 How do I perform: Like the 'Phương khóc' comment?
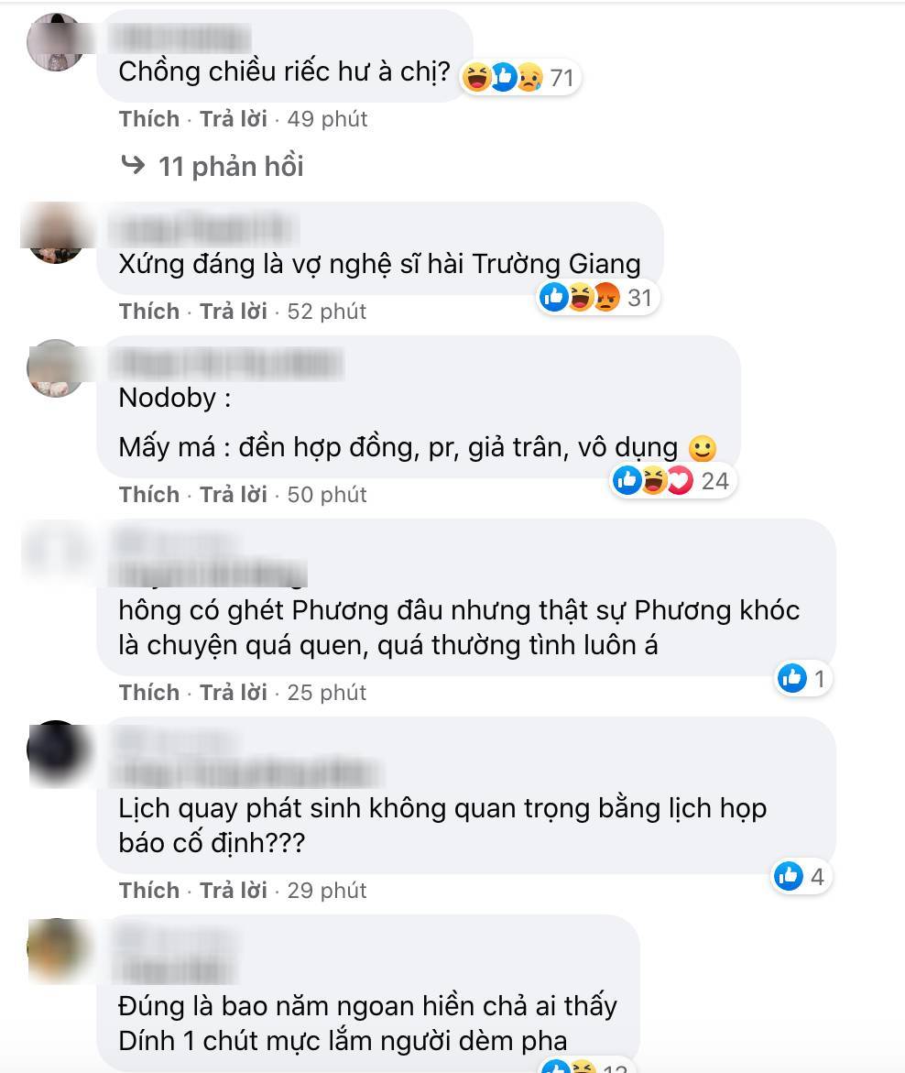(149, 693)
